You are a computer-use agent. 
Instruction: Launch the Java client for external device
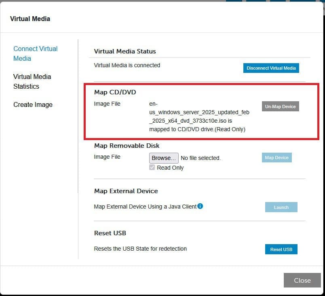pyautogui.click(x=281, y=207)
